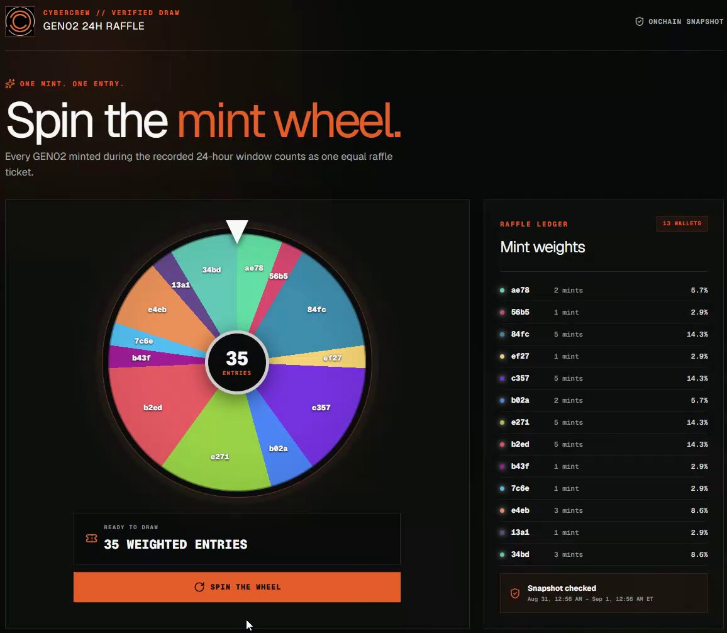
Task: Select wallet ef27 in the ledger
Action: click(x=604, y=356)
